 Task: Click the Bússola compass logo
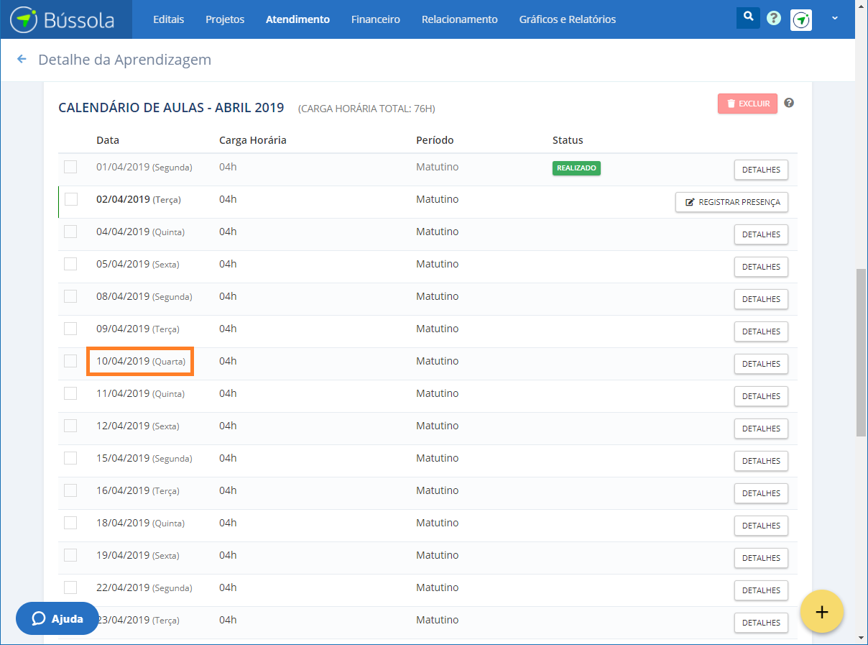(24, 19)
